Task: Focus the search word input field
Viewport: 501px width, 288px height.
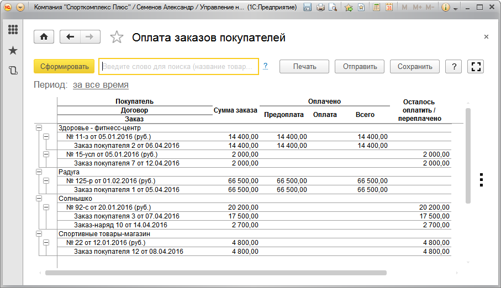Action: click(178, 66)
